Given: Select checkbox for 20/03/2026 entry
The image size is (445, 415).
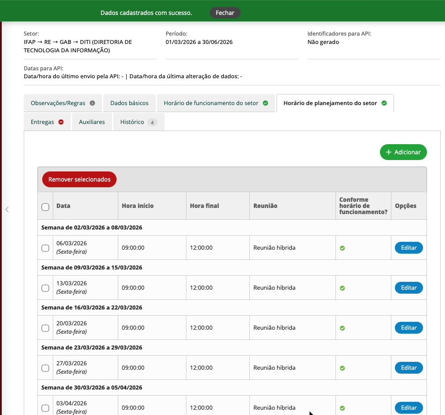Looking at the screenshot, I should point(45,328).
